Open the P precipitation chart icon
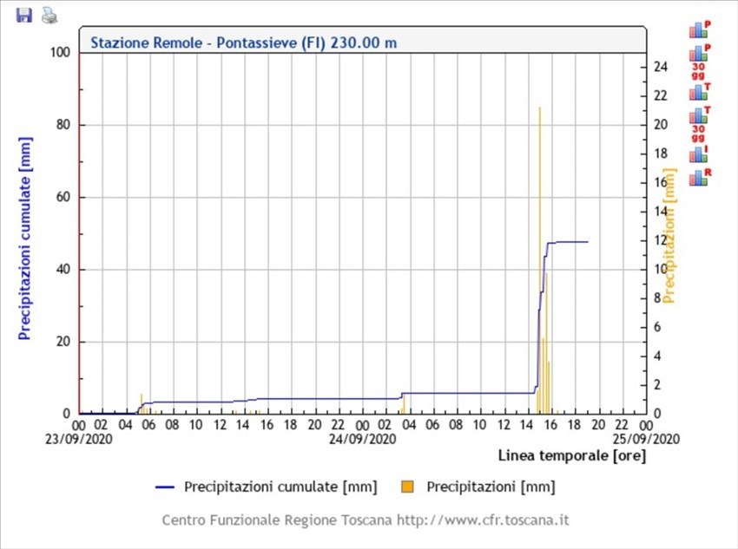Screen dimensions: 738x549 tap(700, 29)
